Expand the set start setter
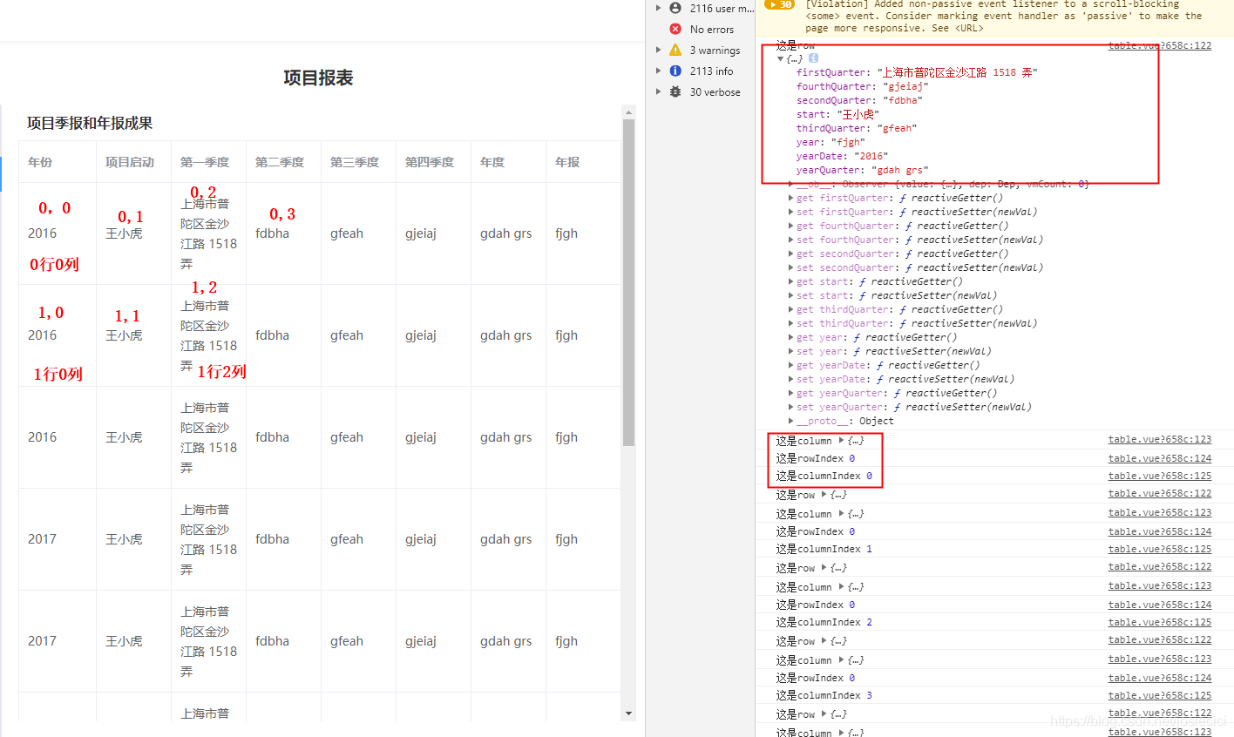 pos(790,295)
